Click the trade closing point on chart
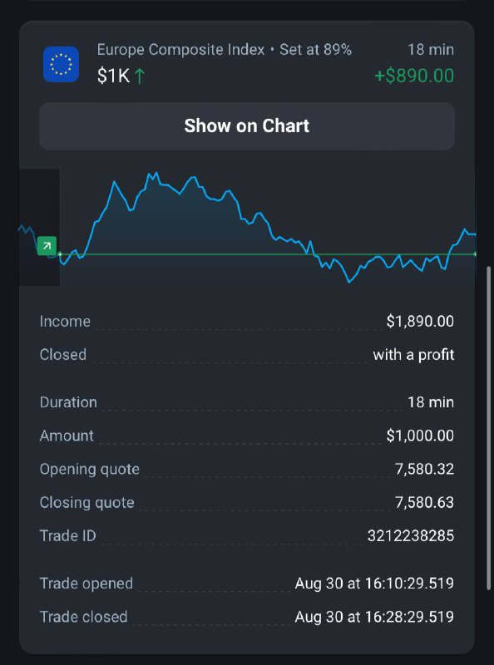 pyautogui.click(x=475, y=254)
